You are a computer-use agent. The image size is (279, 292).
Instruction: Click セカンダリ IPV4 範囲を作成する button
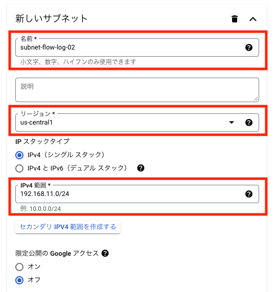click(x=68, y=227)
